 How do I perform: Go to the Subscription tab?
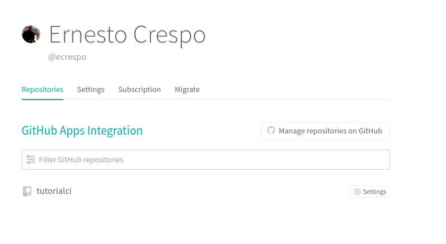click(x=139, y=90)
